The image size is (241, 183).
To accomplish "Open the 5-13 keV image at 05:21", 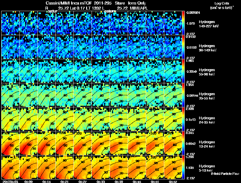I will click(64, 167).
